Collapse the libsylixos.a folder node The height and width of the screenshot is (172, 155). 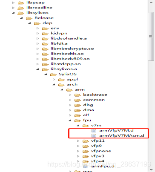click(38, 69)
